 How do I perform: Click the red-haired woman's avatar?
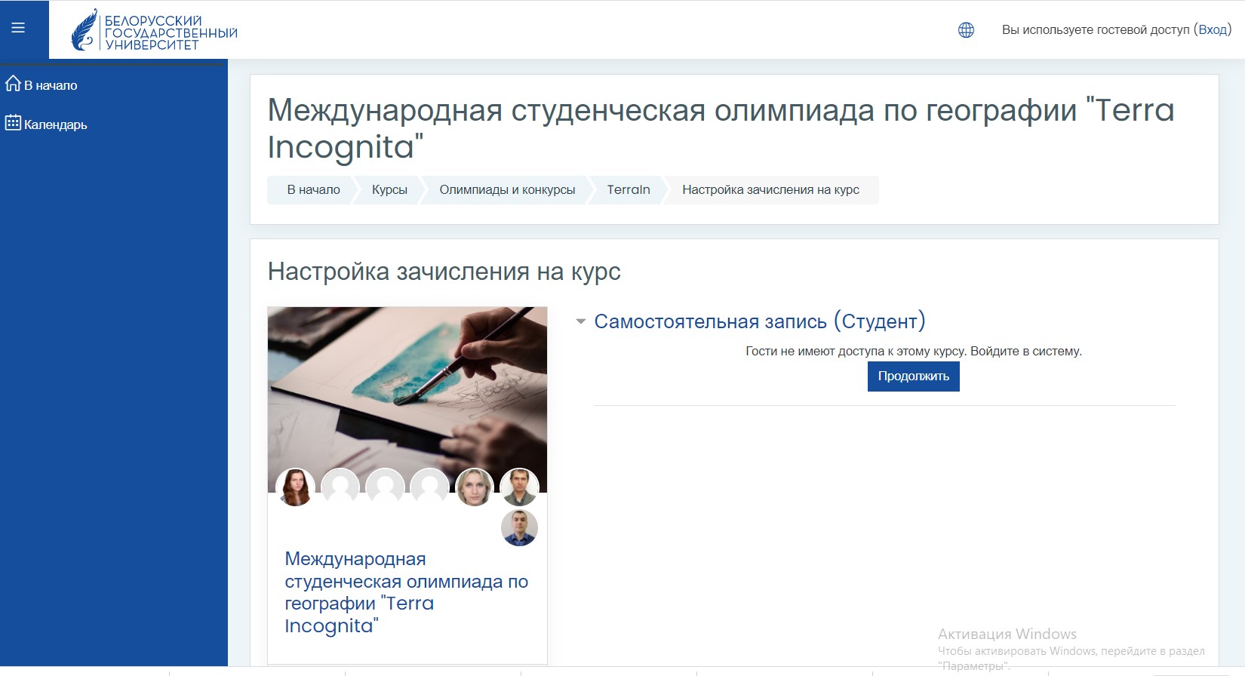tap(296, 487)
